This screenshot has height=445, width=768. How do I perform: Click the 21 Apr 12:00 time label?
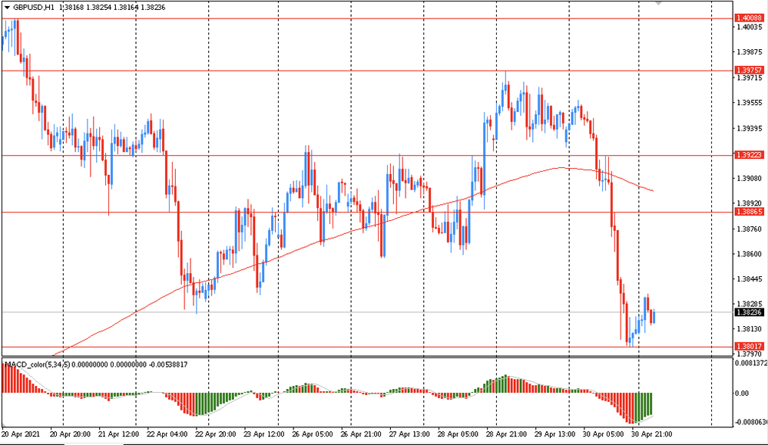tap(118, 434)
